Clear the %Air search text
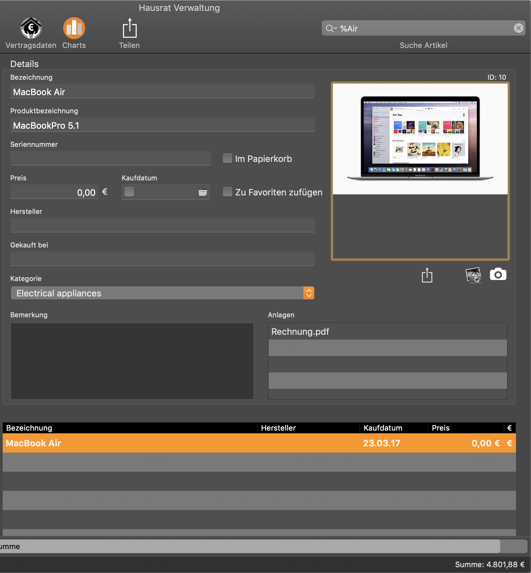 coord(518,28)
